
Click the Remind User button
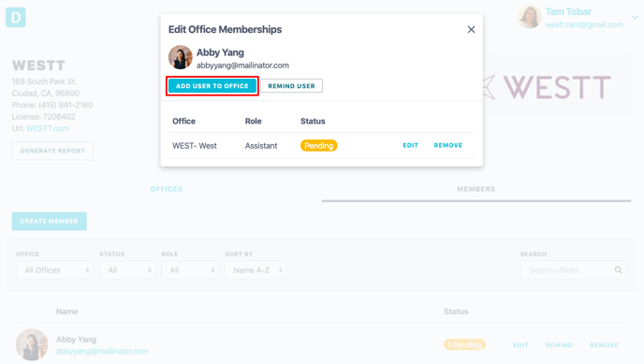tap(292, 86)
